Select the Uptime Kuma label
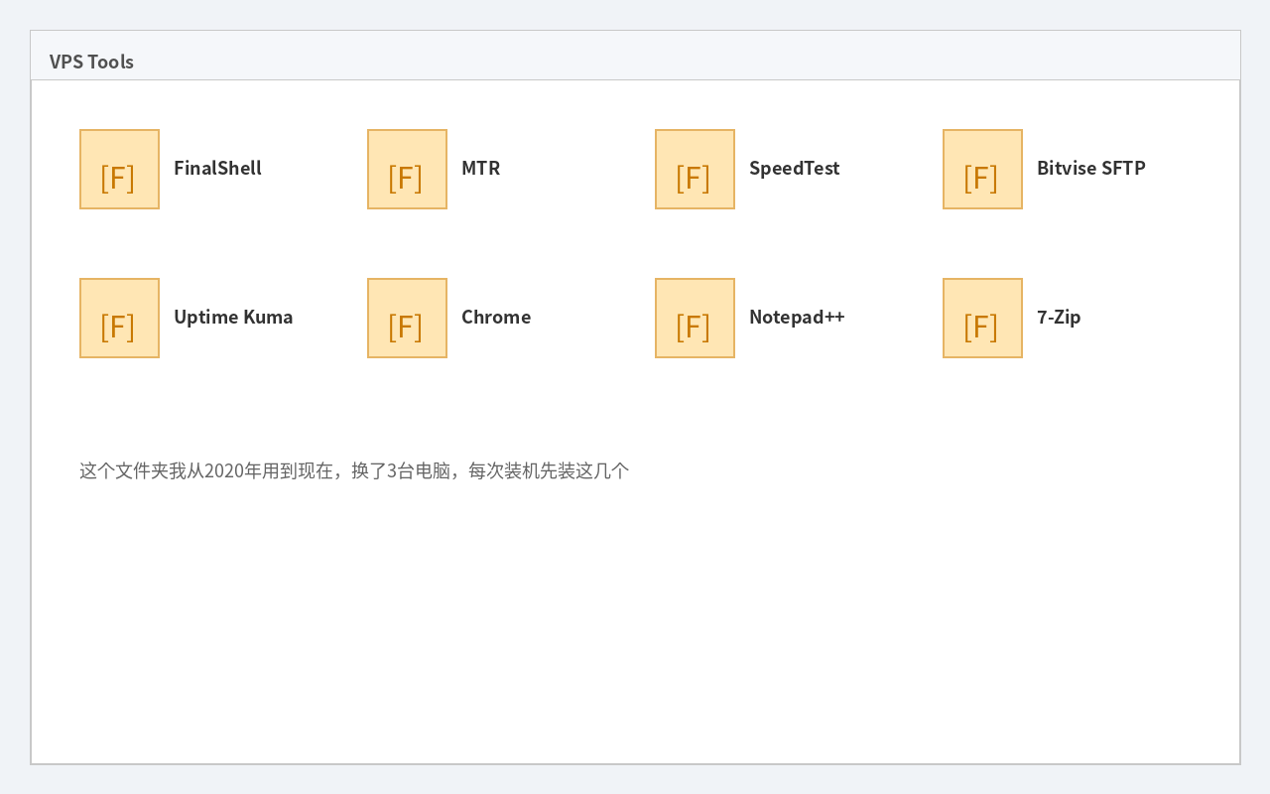 pos(233,317)
